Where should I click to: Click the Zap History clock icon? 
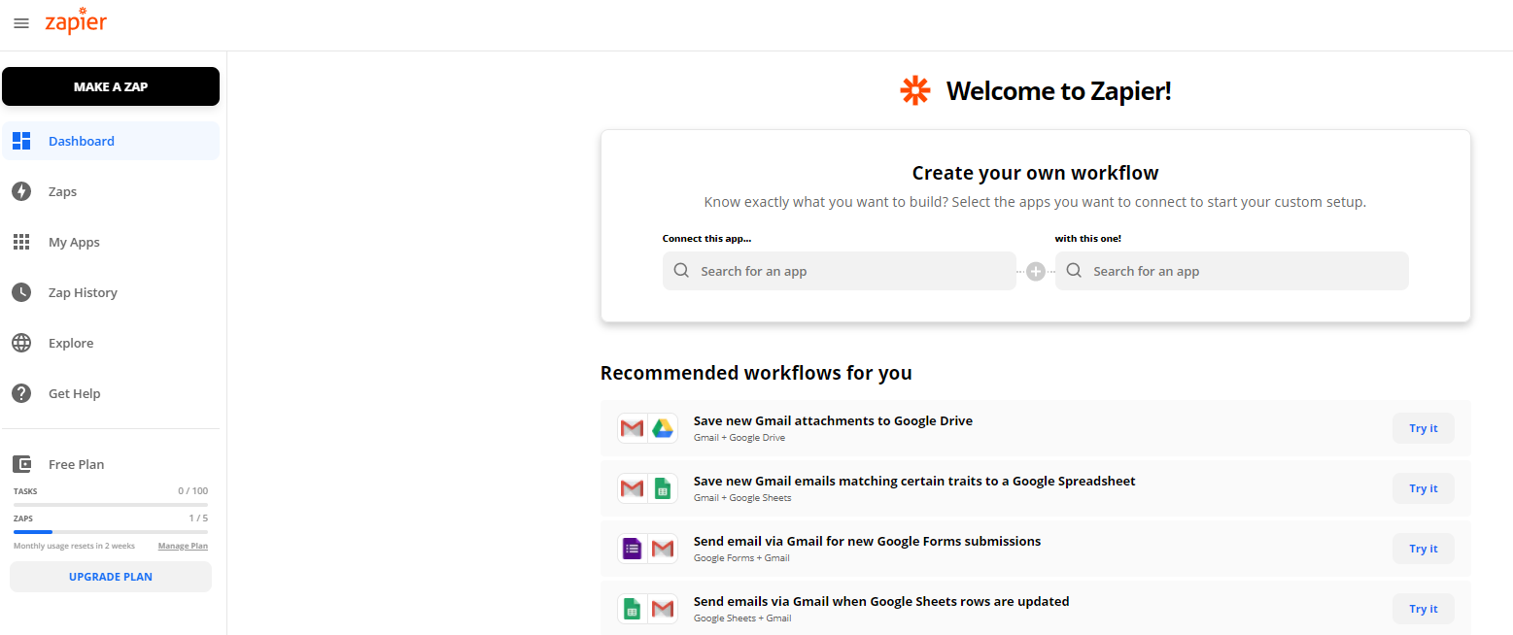[x=21, y=292]
